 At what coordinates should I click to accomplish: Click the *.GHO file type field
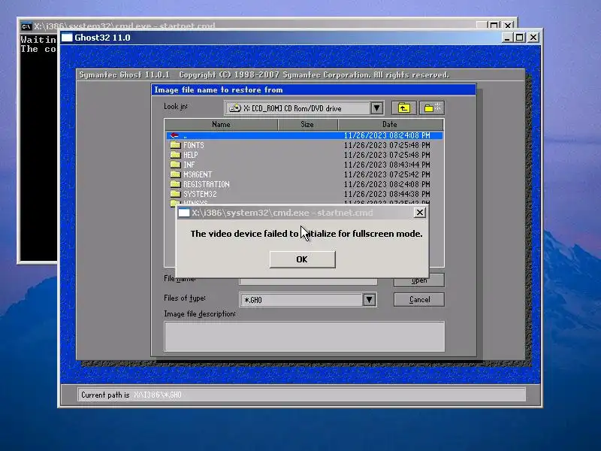pyautogui.click(x=302, y=299)
